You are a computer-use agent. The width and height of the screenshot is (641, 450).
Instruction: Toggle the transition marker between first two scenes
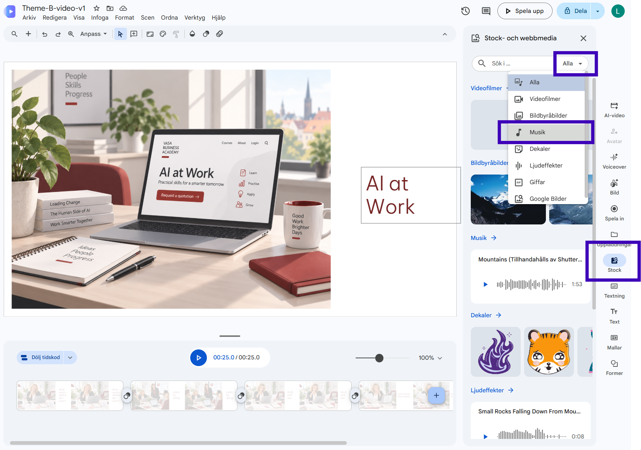(x=127, y=396)
